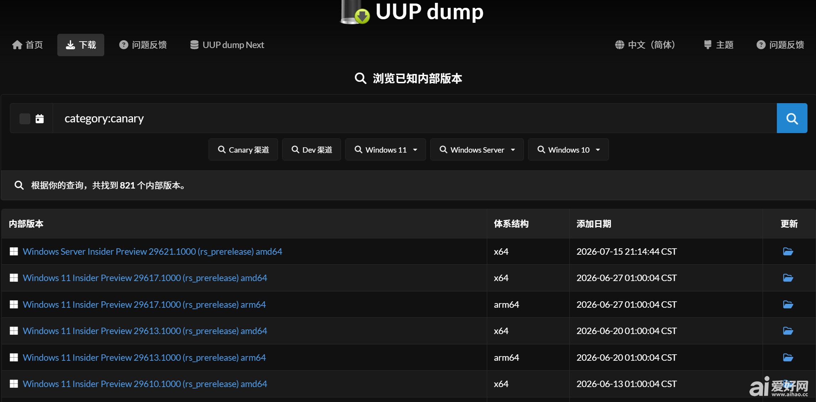Browse updates folder for Server 29621.1000
The image size is (816, 402).
(x=788, y=252)
